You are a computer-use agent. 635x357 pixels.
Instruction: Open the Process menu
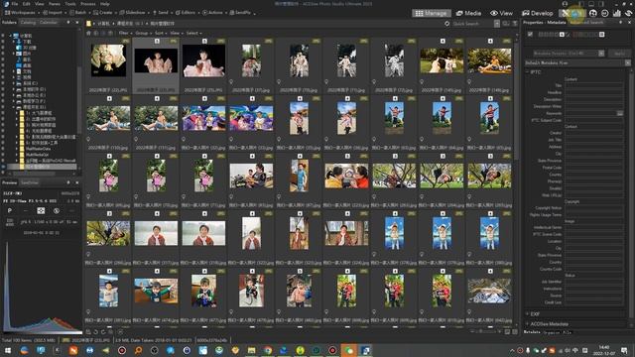(88, 4)
